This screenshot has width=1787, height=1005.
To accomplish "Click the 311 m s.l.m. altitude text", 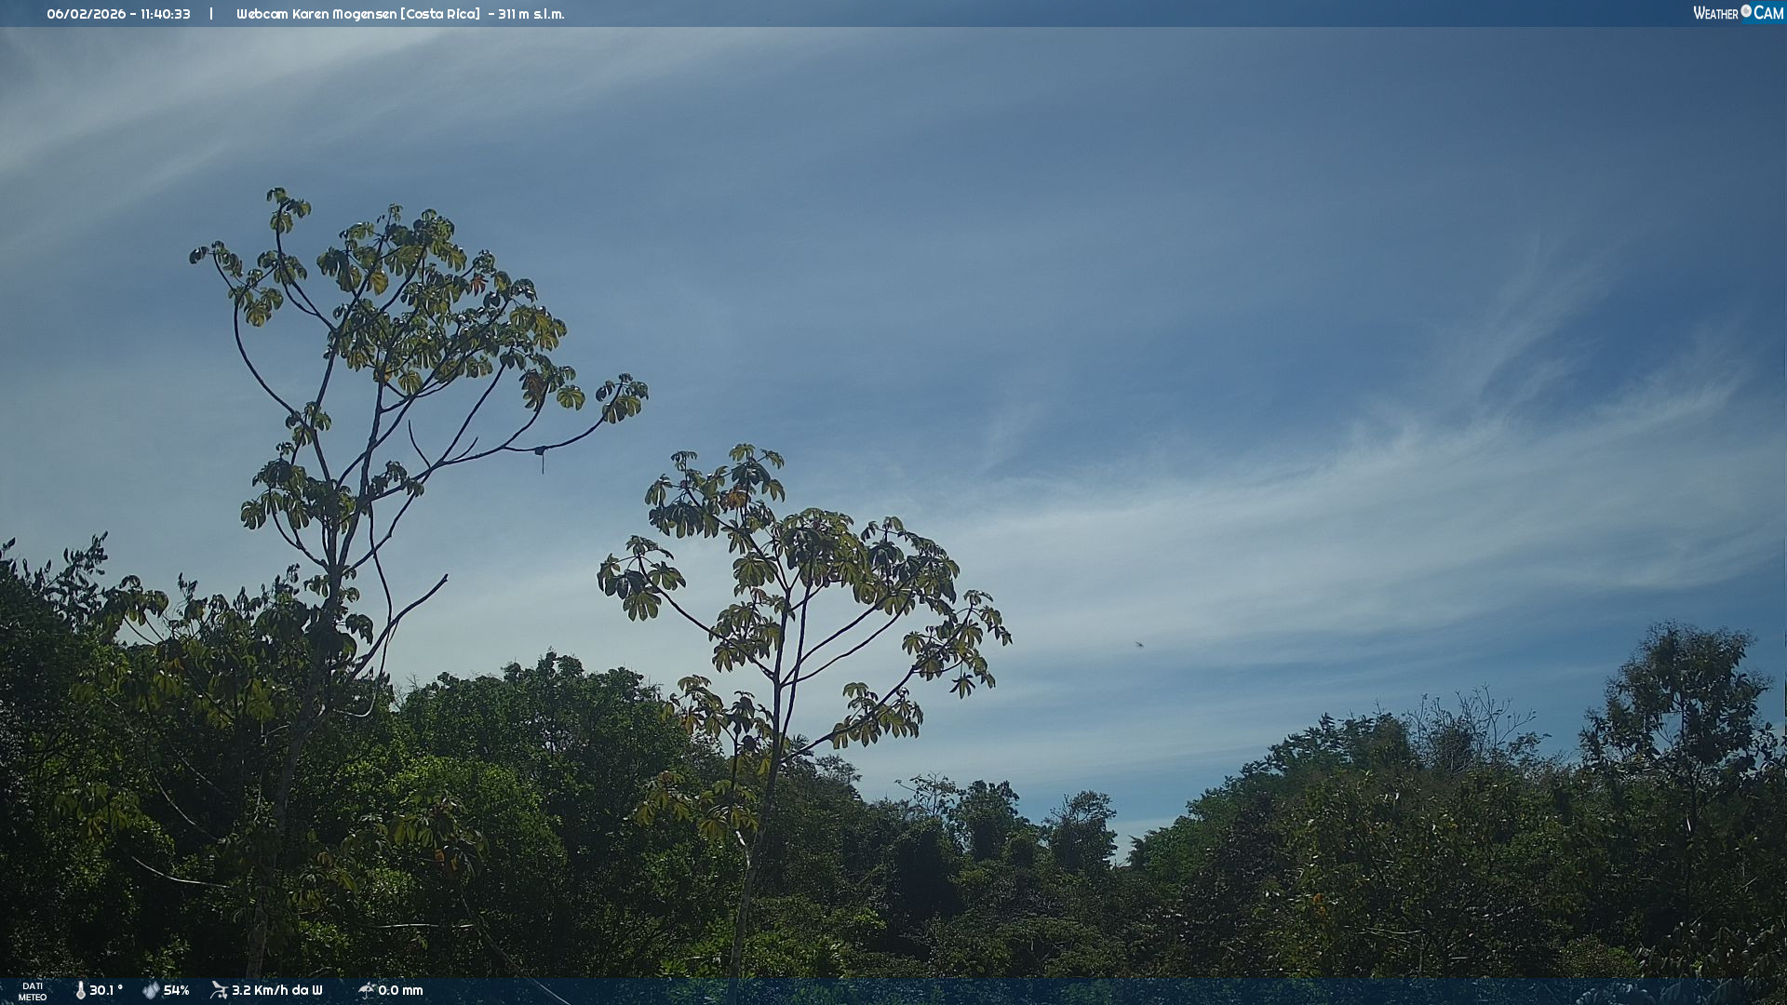I will (531, 14).
